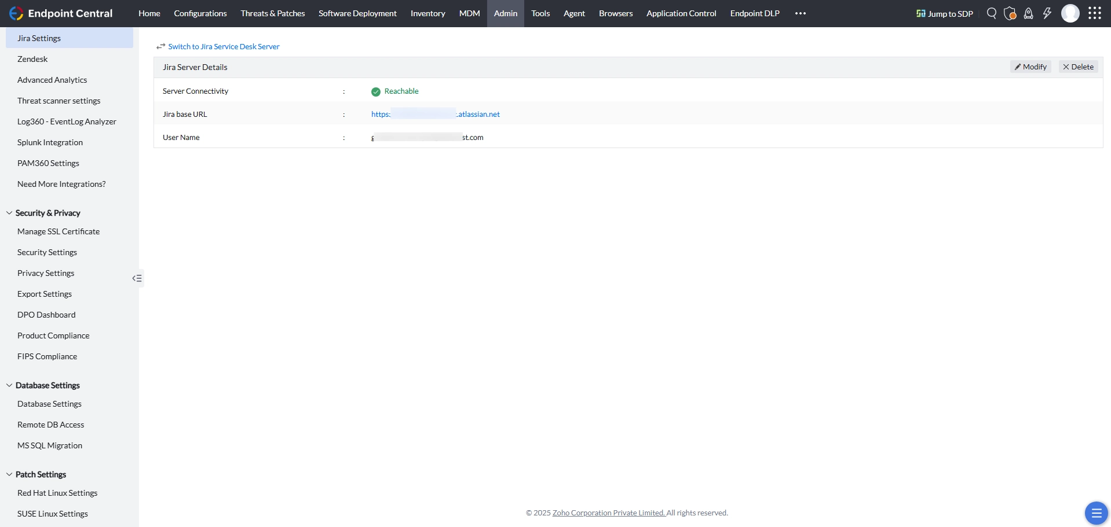The width and height of the screenshot is (1111, 527).
Task: Click the Endpoint Central logo
Action: (x=61, y=13)
